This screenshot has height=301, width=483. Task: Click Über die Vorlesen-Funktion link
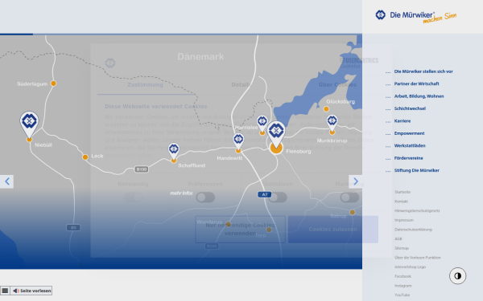click(417, 258)
